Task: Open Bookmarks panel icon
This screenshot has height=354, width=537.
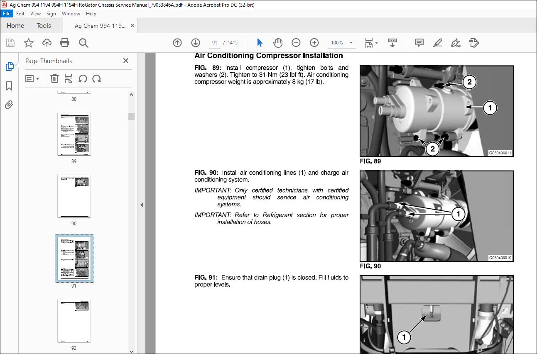Action: tap(9, 86)
